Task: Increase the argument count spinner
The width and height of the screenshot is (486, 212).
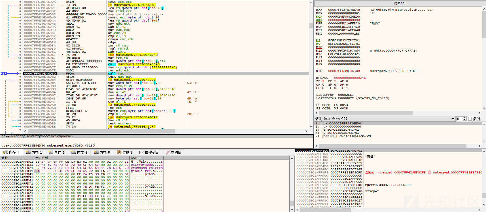Action: (x=465, y=118)
